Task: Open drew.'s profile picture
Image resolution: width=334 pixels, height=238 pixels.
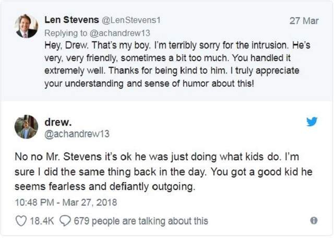Action: [x=26, y=127]
